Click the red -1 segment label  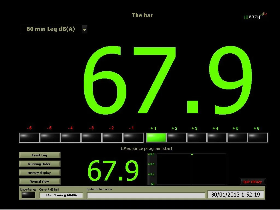tap(131, 128)
